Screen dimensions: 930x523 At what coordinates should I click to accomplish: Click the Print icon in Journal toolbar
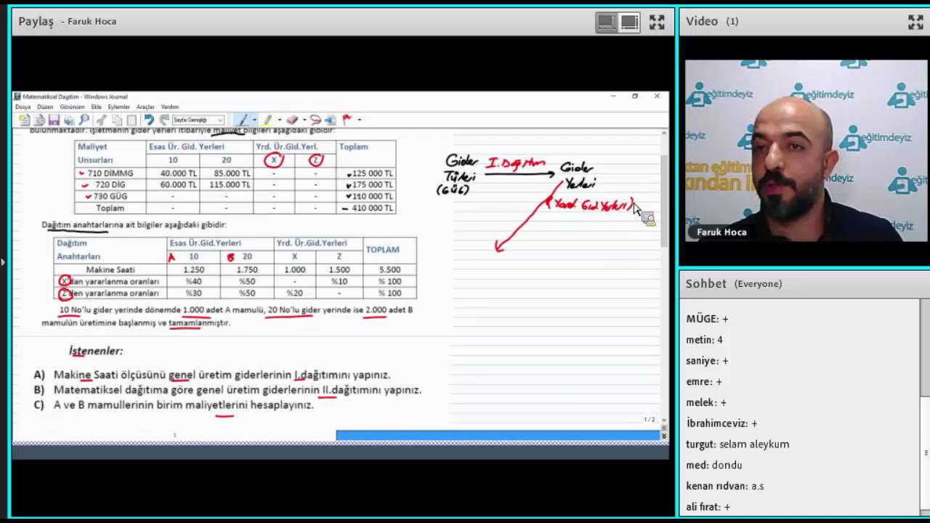pos(69,120)
